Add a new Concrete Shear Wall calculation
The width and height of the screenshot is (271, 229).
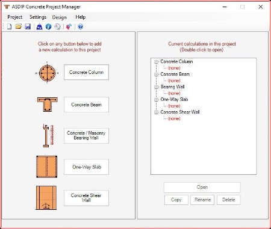(x=86, y=198)
